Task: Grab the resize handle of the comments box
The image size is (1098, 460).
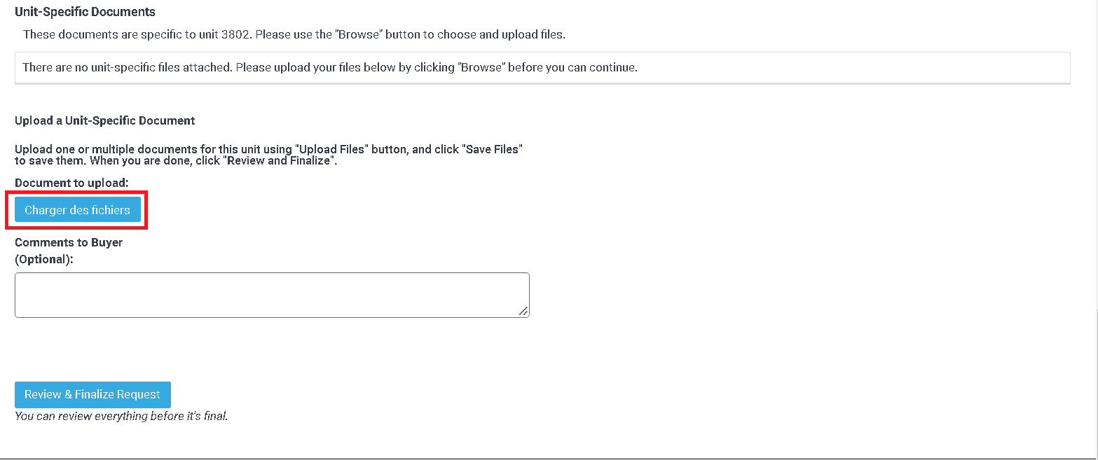Action: [x=523, y=312]
